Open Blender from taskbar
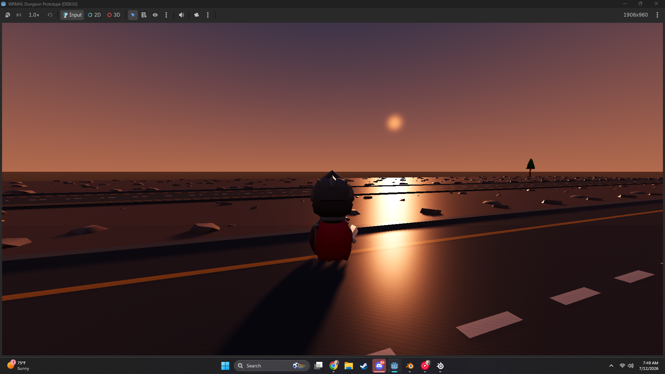Screen dimensions: 665x374 (x=410, y=366)
